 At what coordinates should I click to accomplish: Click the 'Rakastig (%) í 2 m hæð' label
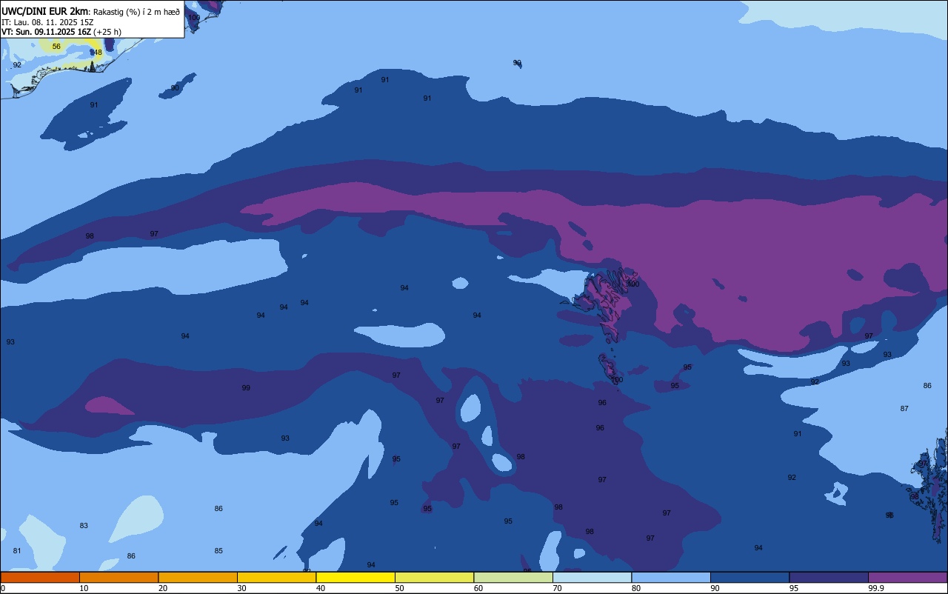click(x=136, y=11)
